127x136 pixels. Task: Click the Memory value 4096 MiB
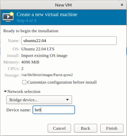pyautogui.click(x=30, y=62)
